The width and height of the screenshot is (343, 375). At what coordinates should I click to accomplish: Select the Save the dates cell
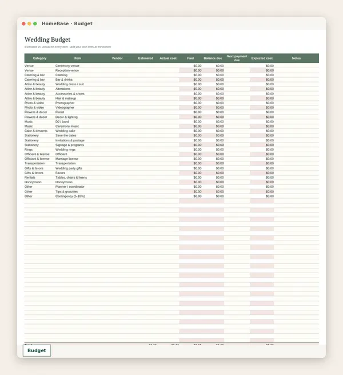(x=77, y=136)
